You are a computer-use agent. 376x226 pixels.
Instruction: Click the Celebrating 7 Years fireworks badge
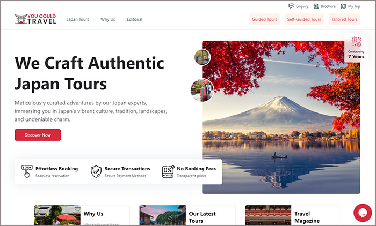tap(356, 48)
